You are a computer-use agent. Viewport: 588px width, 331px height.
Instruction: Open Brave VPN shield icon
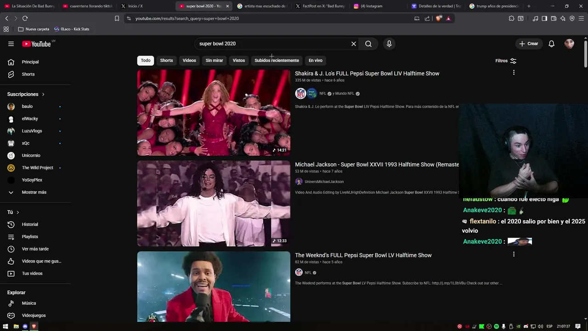pos(572,18)
